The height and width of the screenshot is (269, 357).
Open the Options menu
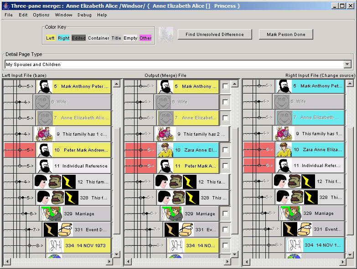pyautogui.click(x=41, y=15)
